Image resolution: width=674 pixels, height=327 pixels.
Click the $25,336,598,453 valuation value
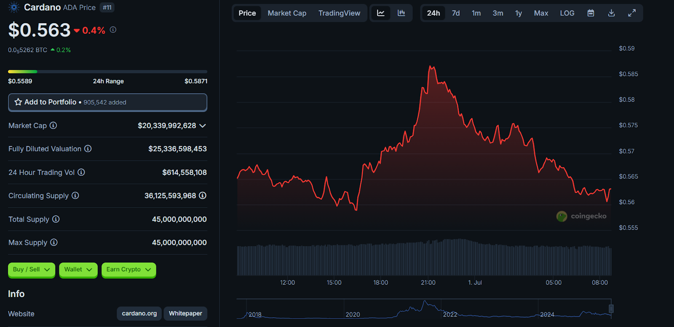coord(177,149)
